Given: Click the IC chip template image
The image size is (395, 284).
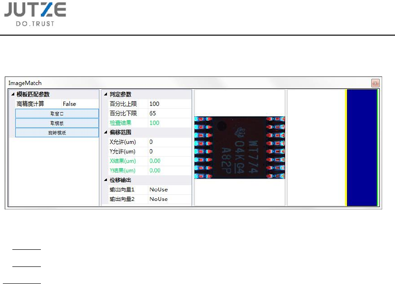Looking at the screenshot, I should point(240,148).
